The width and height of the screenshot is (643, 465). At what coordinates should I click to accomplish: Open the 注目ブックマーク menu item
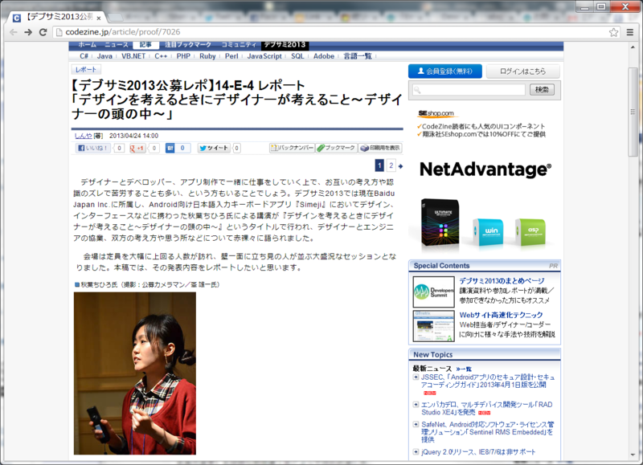click(188, 45)
